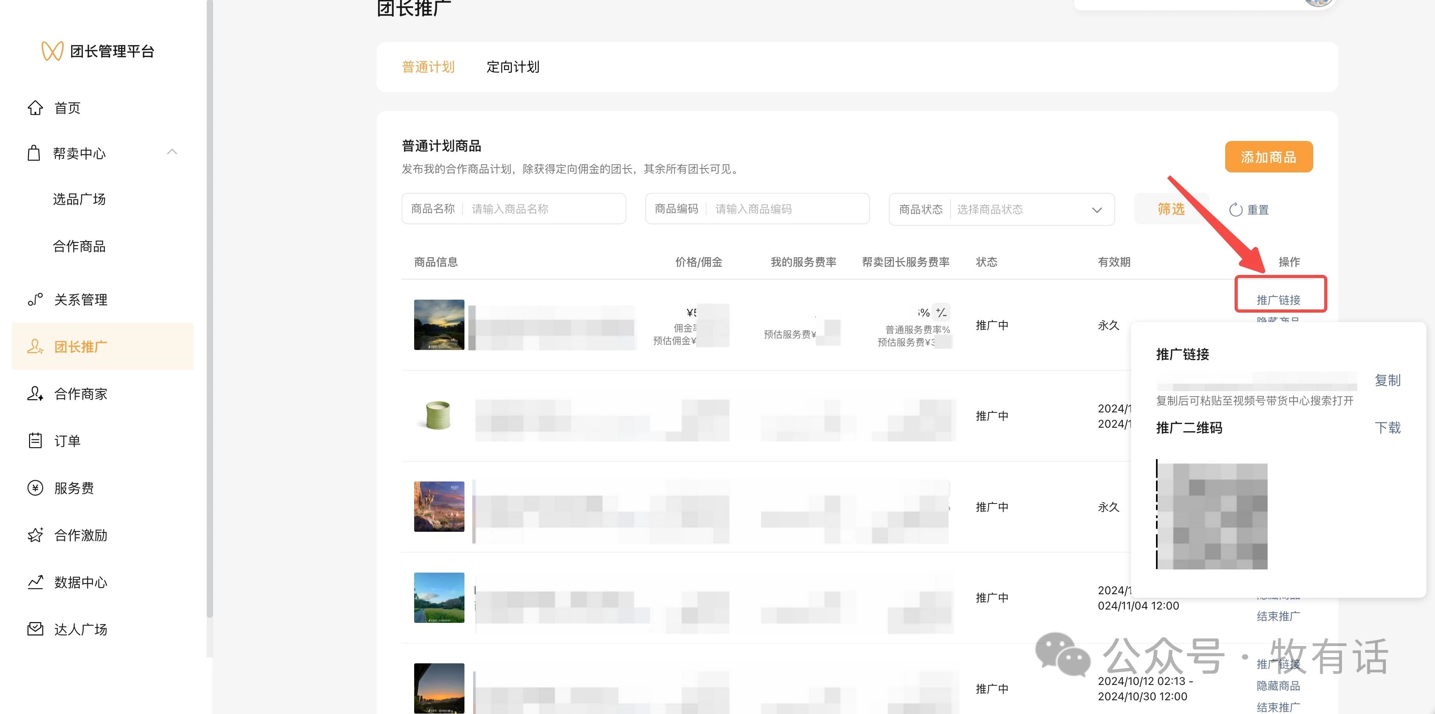Open 选品广场 in the sidebar

coord(79,199)
